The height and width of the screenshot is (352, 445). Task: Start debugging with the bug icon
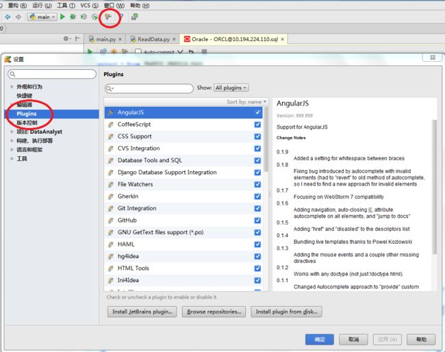(x=73, y=17)
